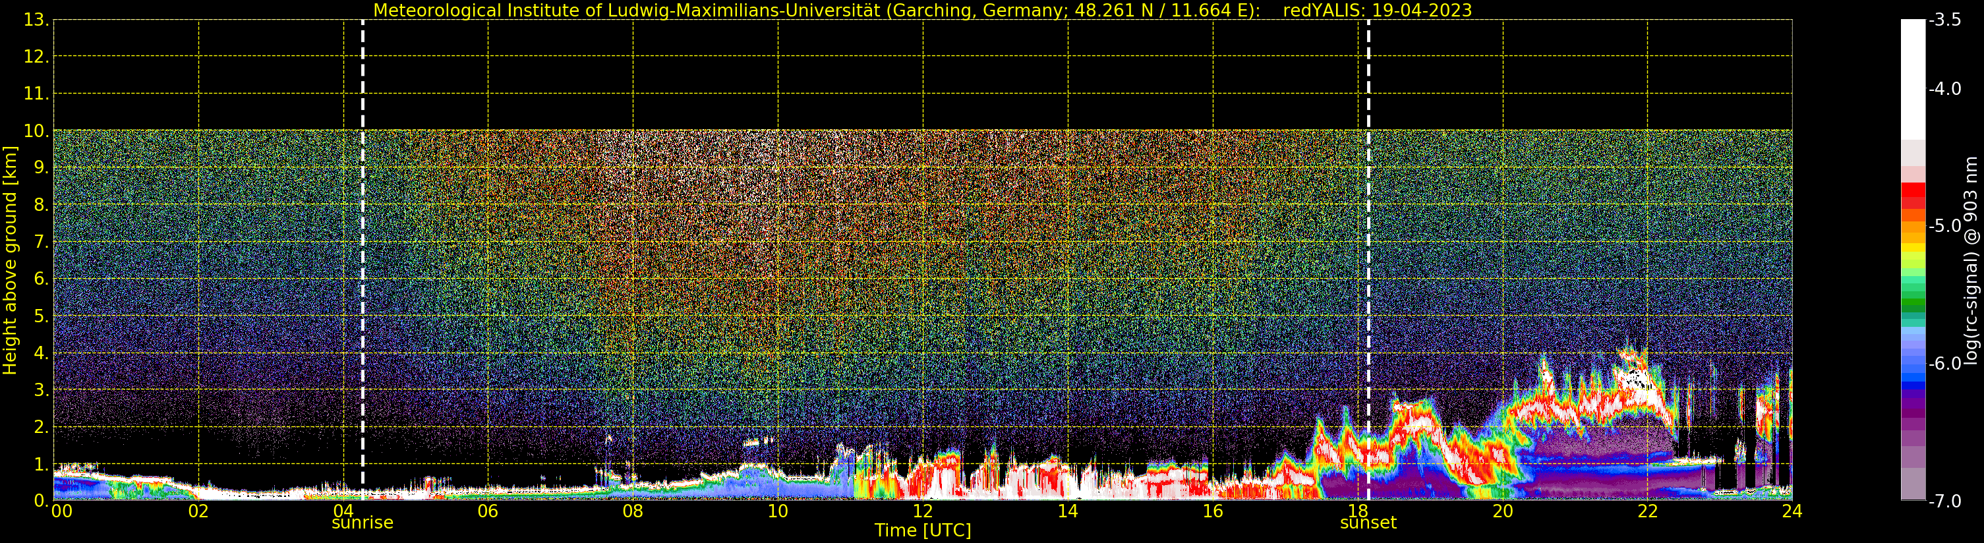Image resolution: width=1984 pixels, height=543 pixels.
Task: Click the height axis tick '5.'
Action: coord(41,316)
